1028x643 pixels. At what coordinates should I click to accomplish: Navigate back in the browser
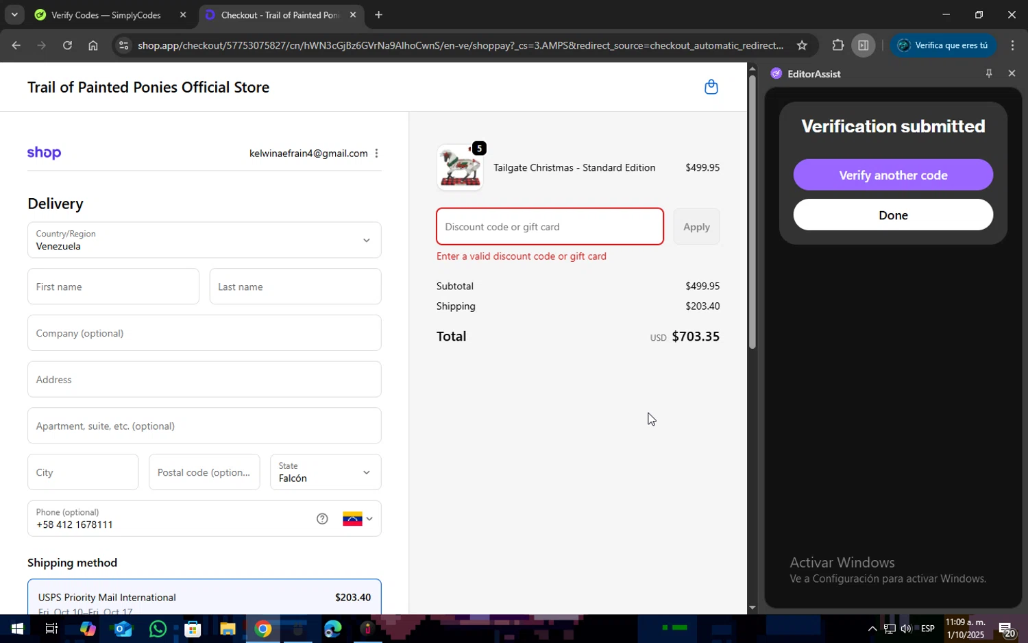pyautogui.click(x=16, y=45)
